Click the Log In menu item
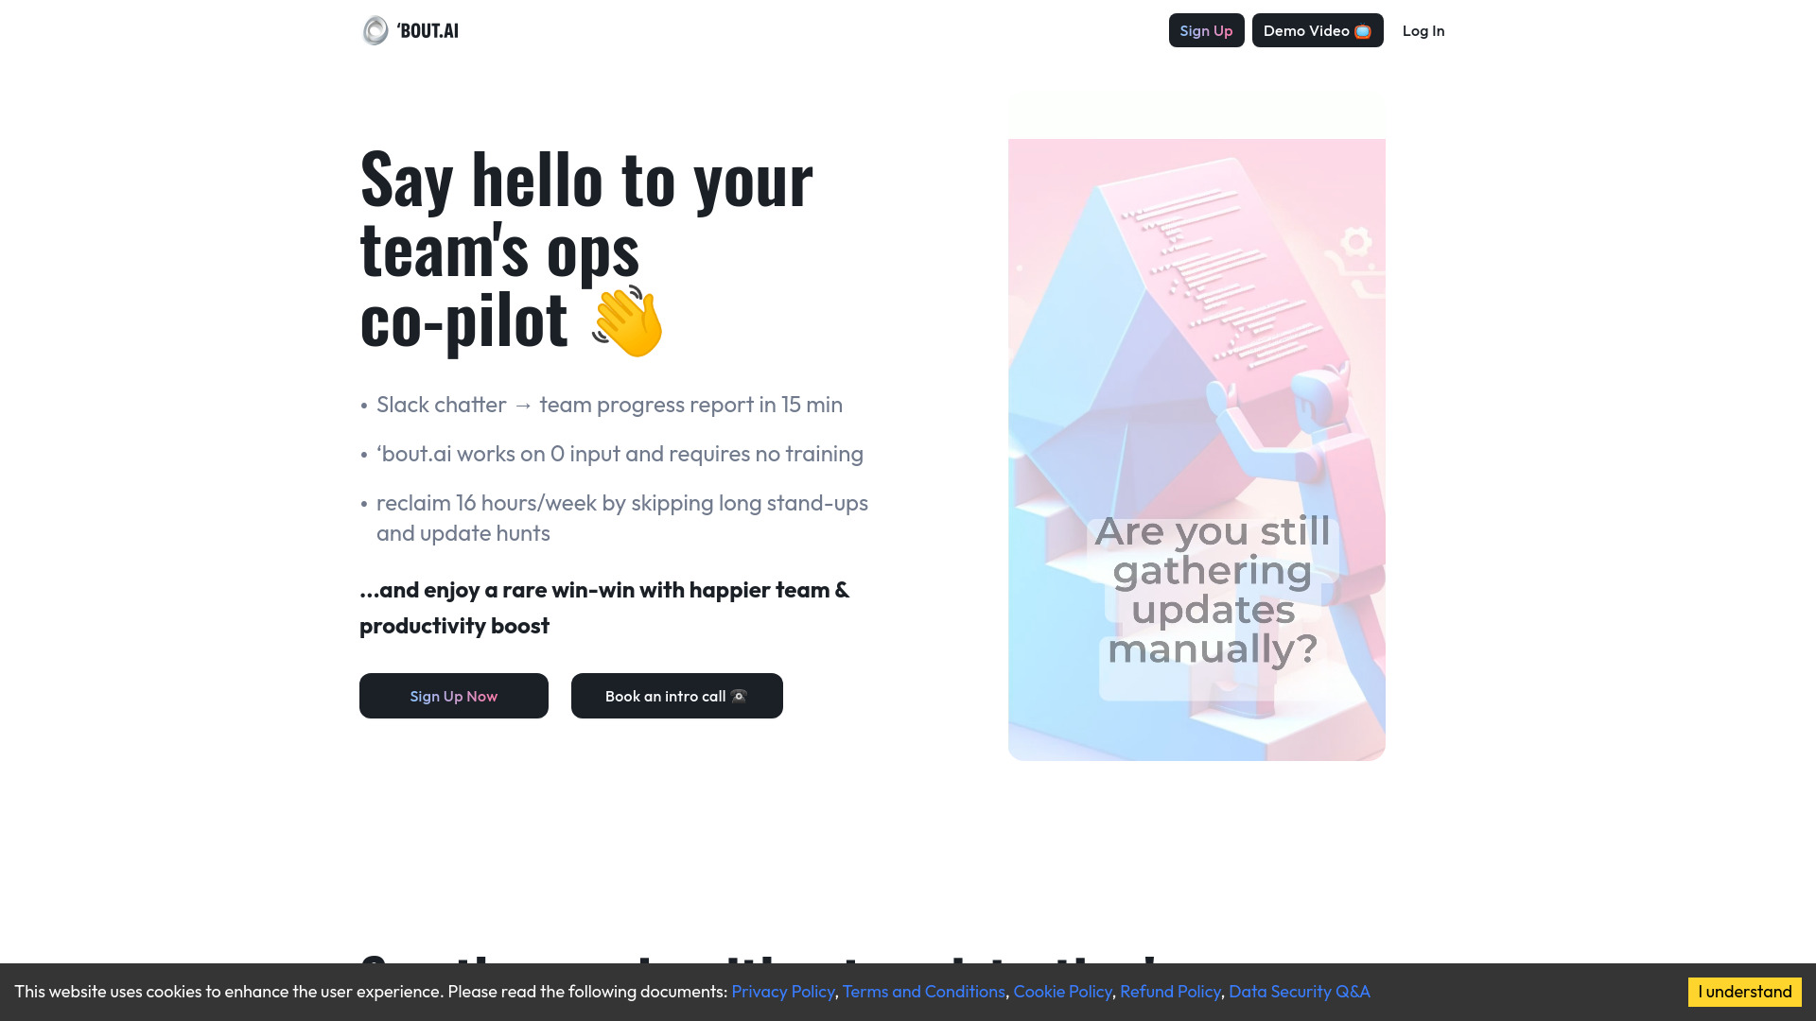The height and width of the screenshot is (1021, 1816). [1423, 30]
